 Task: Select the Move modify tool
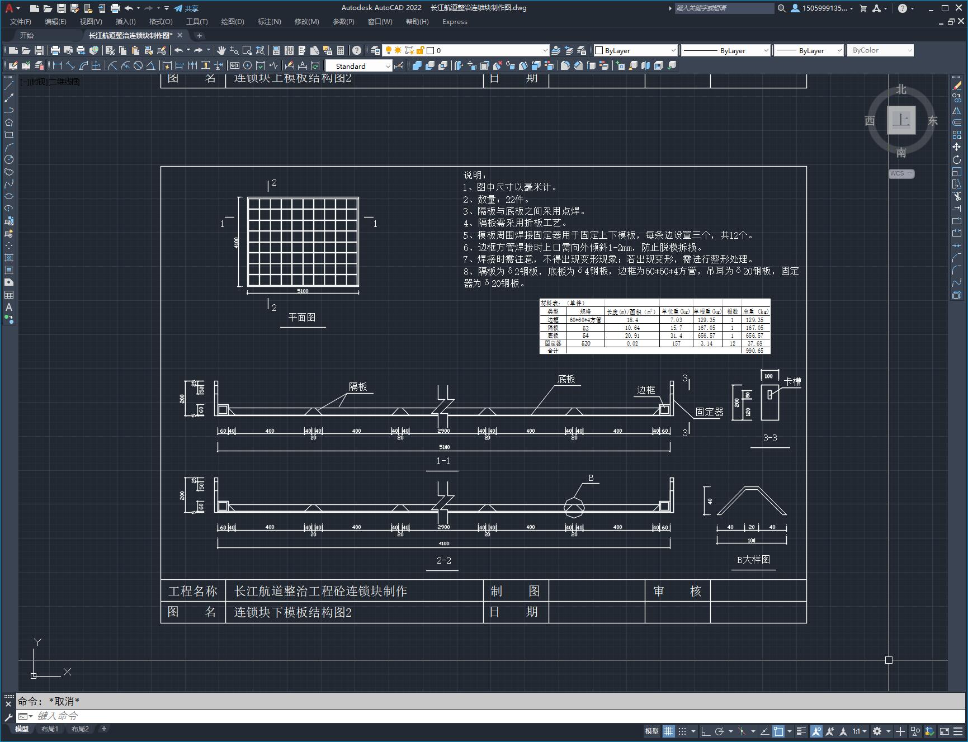[957, 147]
